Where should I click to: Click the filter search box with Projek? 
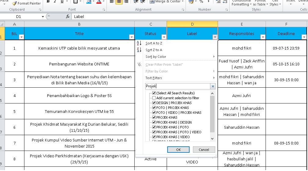coord(178,86)
